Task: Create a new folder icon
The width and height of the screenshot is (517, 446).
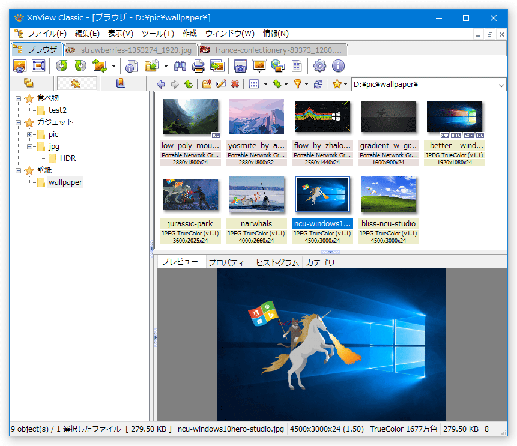Action: [207, 85]
